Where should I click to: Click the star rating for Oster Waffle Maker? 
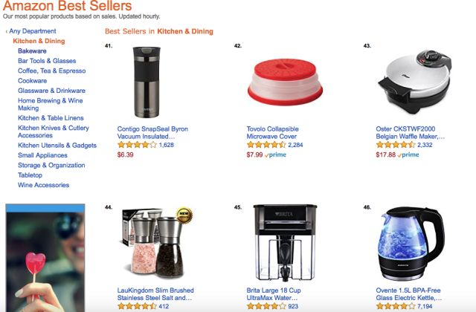[x=396, y=145]
